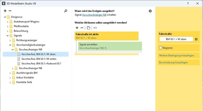Screen dimensions: 203x111
Task: Open the event search magnifier
Action: [66, 11]
